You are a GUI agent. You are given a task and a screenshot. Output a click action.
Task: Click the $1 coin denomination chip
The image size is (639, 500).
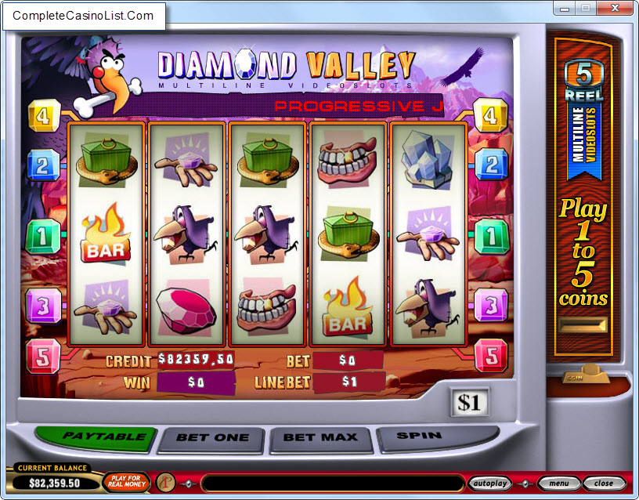469,402
